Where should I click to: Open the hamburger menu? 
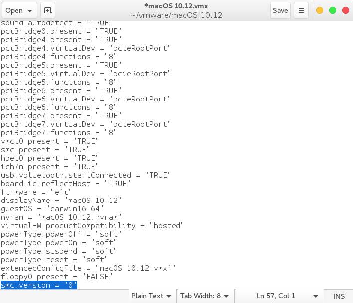point(301,10)
